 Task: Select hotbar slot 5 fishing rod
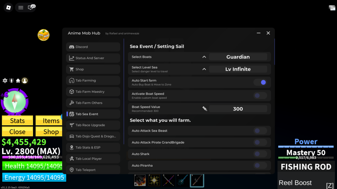point(197,180)
